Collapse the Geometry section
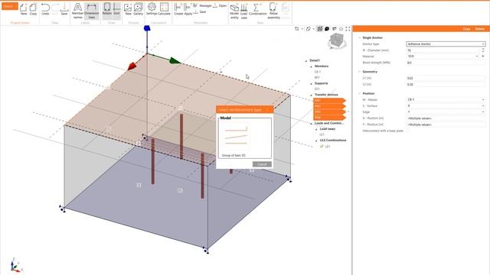This screenshot has height=275, width=490. (x=359, y=72)
